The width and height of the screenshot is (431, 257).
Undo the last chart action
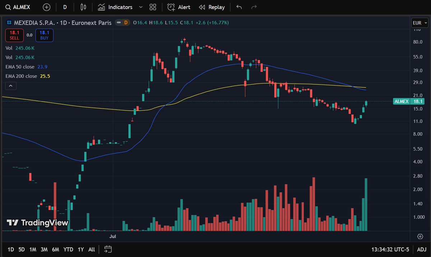pyautogui.click(x=239, y=7)
